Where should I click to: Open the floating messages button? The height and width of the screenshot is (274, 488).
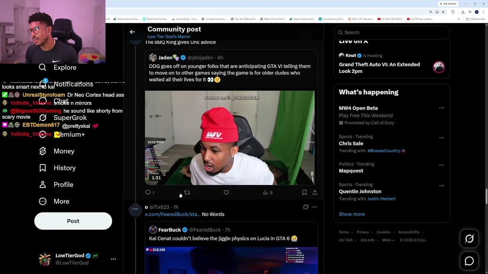469,261
